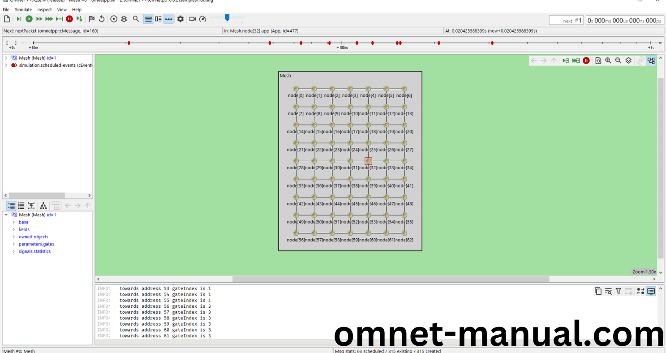Click the owned objects tree entry
Screen dimensions: 666x353
click(x=33, y=237)
